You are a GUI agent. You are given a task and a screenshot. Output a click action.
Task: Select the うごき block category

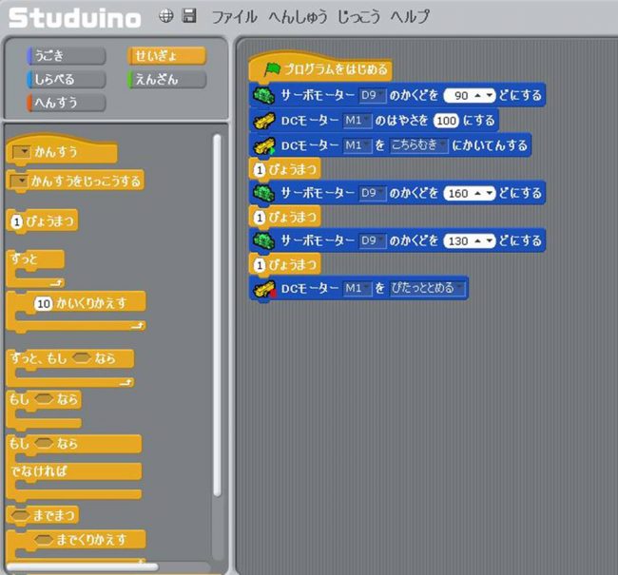(66, 56)
